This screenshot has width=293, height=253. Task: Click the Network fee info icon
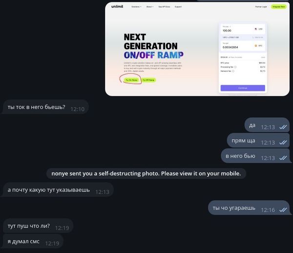click(x=233, y=71)
